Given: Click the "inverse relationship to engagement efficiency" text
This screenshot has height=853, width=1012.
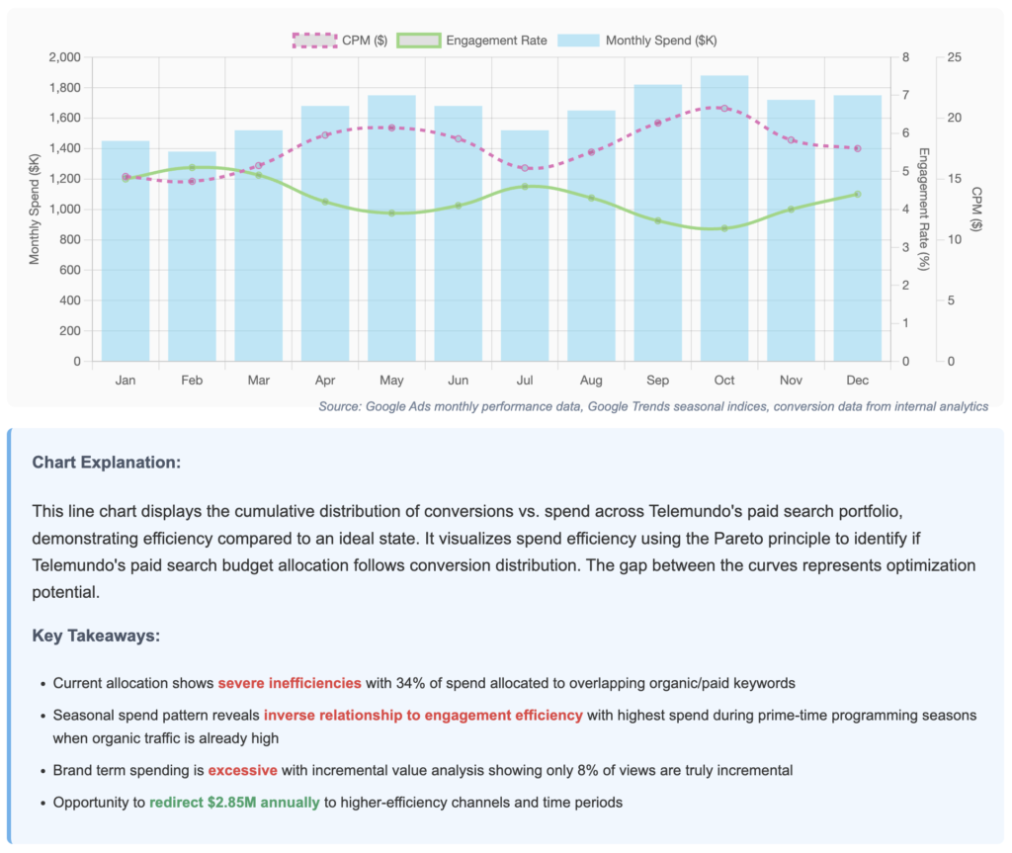Looking at the screenshot, I should (x=423, y=716).
